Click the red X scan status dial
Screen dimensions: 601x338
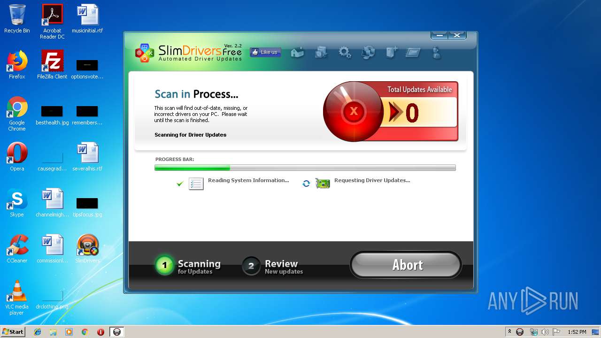tap(353, 111)
